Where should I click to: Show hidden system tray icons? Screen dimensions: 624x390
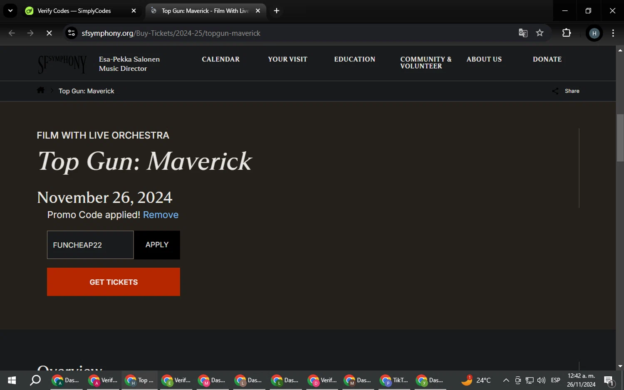click(x=506, y=380)
